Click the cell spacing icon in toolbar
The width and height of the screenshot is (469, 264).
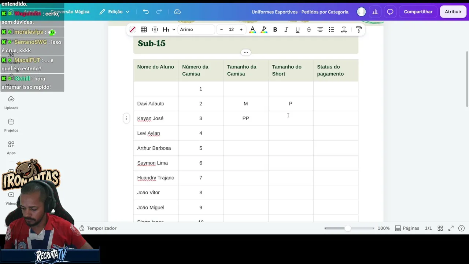[x=155, y=29]
